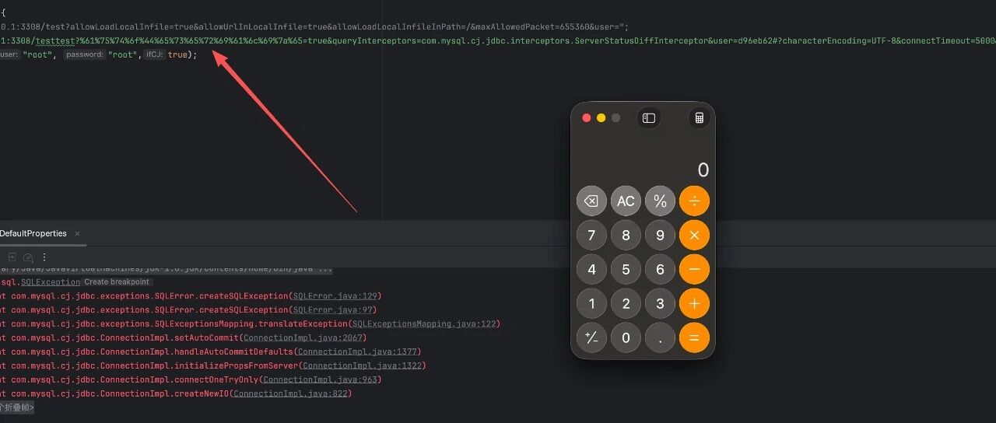Toggle the Calculator sidebar history panel icon
The width and height of the screenshot is (996, 423).
tap(649, 118)
